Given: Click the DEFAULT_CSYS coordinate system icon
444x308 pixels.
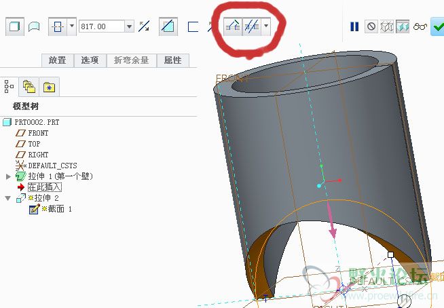Looking at the screenshot, I should pos(20,166).
